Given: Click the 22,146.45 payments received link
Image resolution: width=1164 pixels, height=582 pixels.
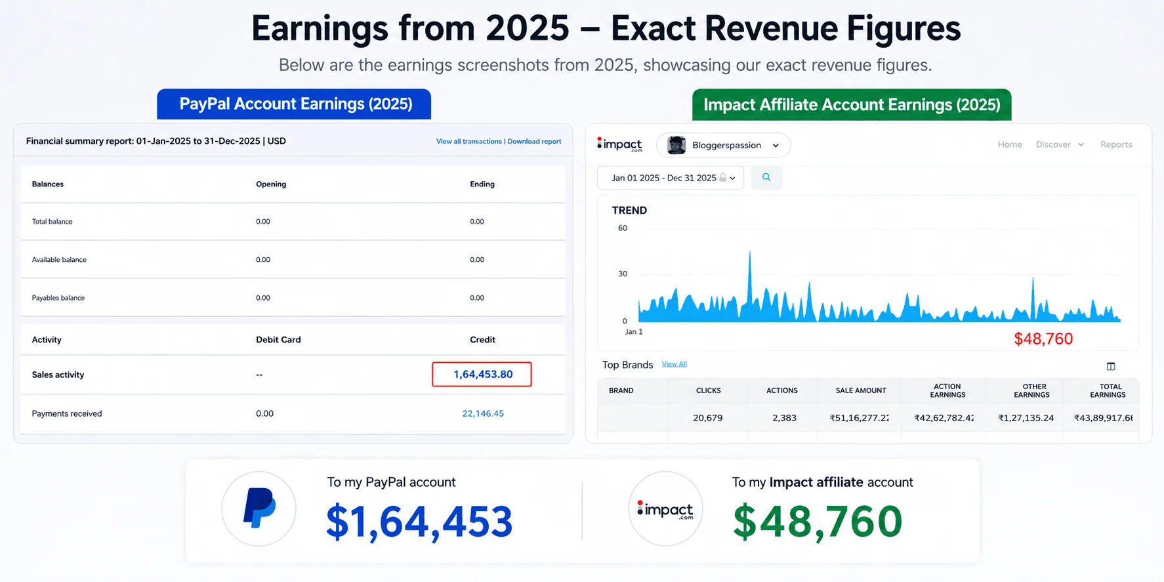Looking at the screenshot, I should (x=483, y=413).
